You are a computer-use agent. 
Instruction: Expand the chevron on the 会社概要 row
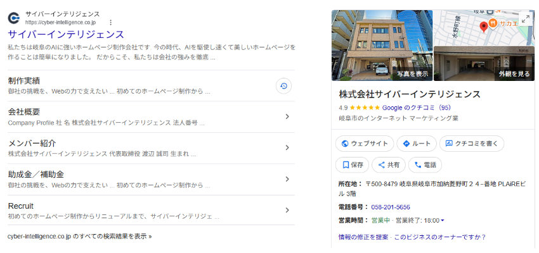(x=287, y=116)
